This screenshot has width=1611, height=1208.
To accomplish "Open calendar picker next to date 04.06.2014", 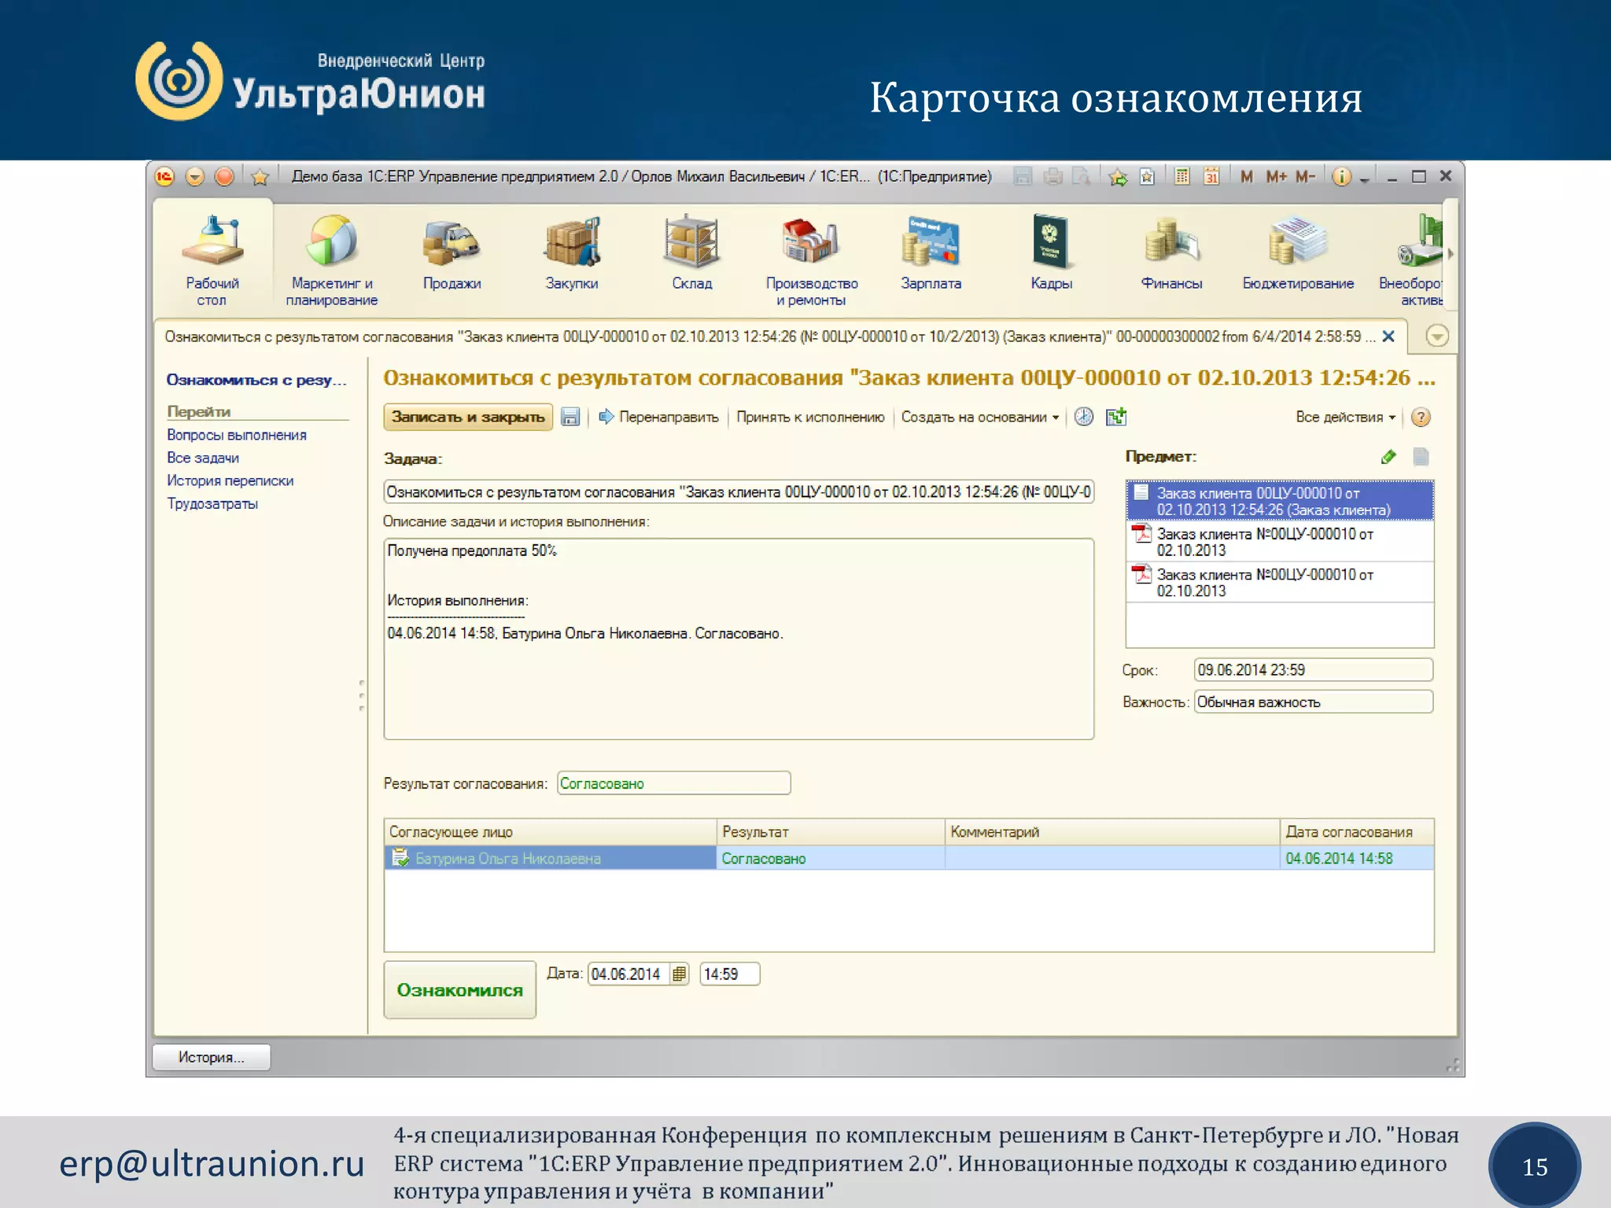I will point(680,974).
